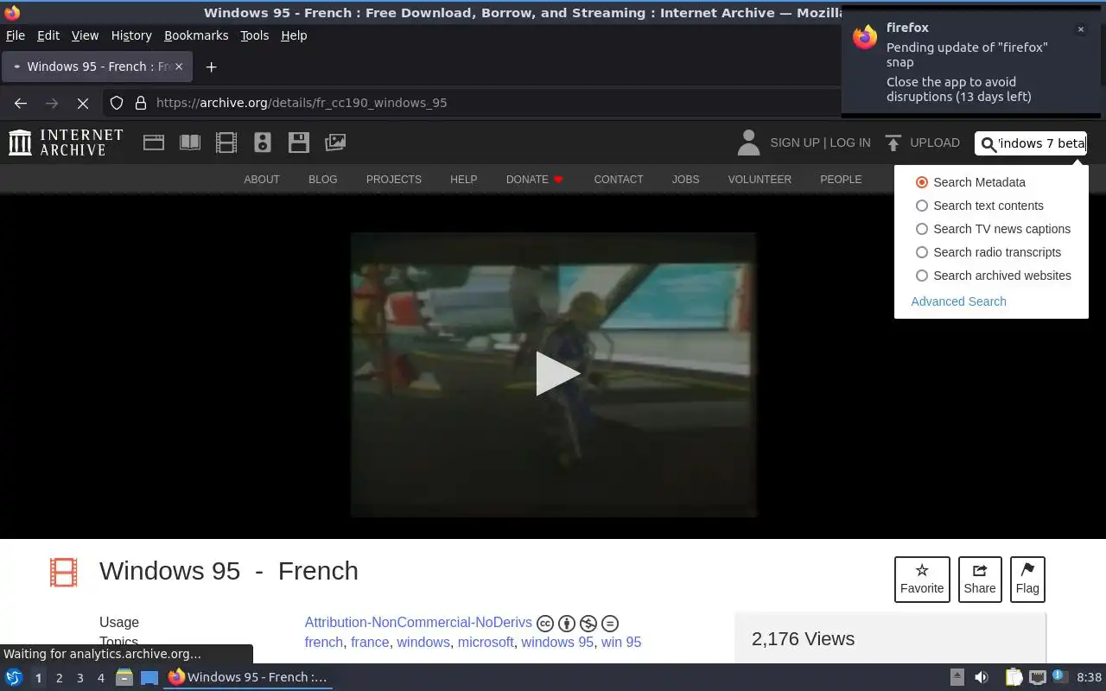
Task: Open the PEOPLE navigation link
Action: tap(841, 180)
